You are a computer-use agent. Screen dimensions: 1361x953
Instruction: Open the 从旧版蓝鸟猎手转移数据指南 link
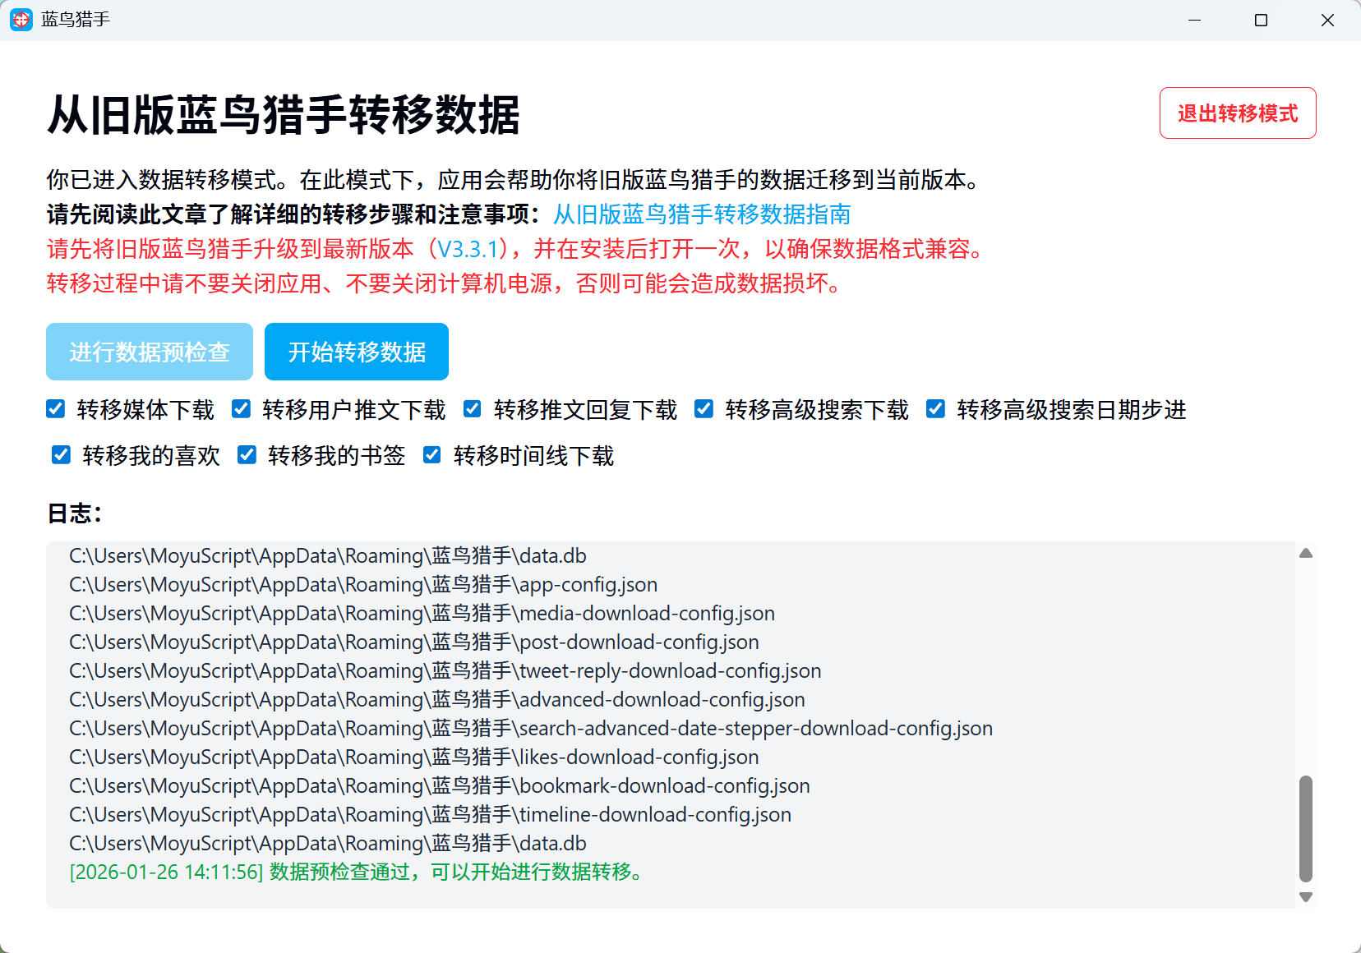(x=701, y=214)
